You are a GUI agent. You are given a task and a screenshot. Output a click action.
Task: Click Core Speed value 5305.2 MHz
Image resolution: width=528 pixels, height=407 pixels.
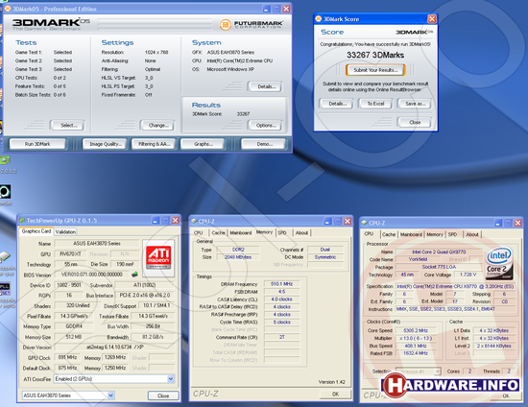416,330
